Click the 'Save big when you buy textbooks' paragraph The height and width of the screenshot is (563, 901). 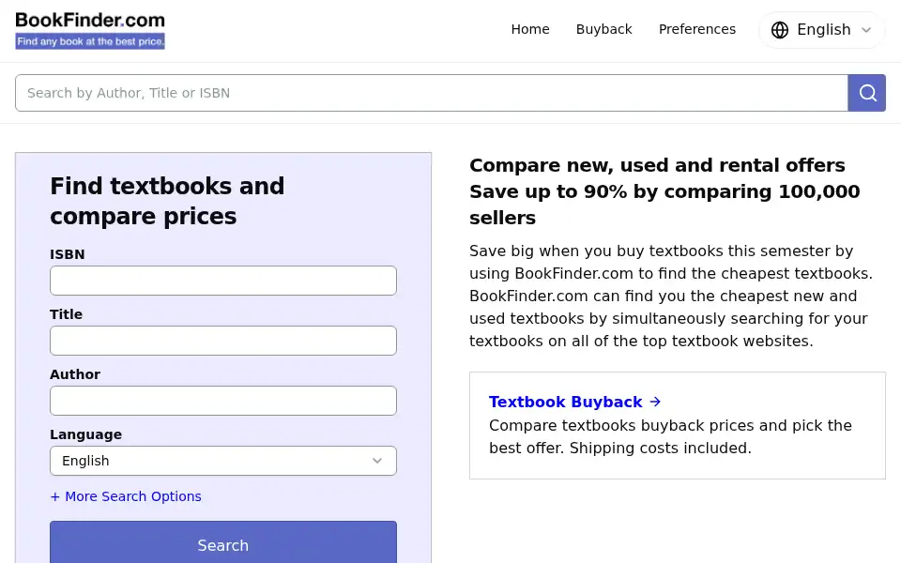(670, 296)
